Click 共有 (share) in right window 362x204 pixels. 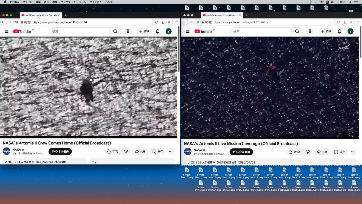(322, 152)
